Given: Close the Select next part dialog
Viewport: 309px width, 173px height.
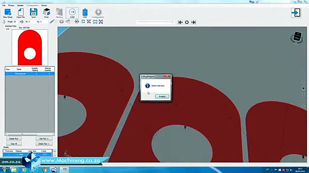Looking at the screenshot, I should coord(167,76).
